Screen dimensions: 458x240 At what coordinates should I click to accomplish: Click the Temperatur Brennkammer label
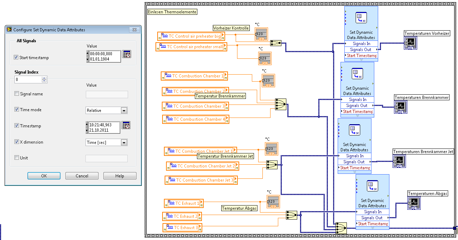[x=220, y=96]
